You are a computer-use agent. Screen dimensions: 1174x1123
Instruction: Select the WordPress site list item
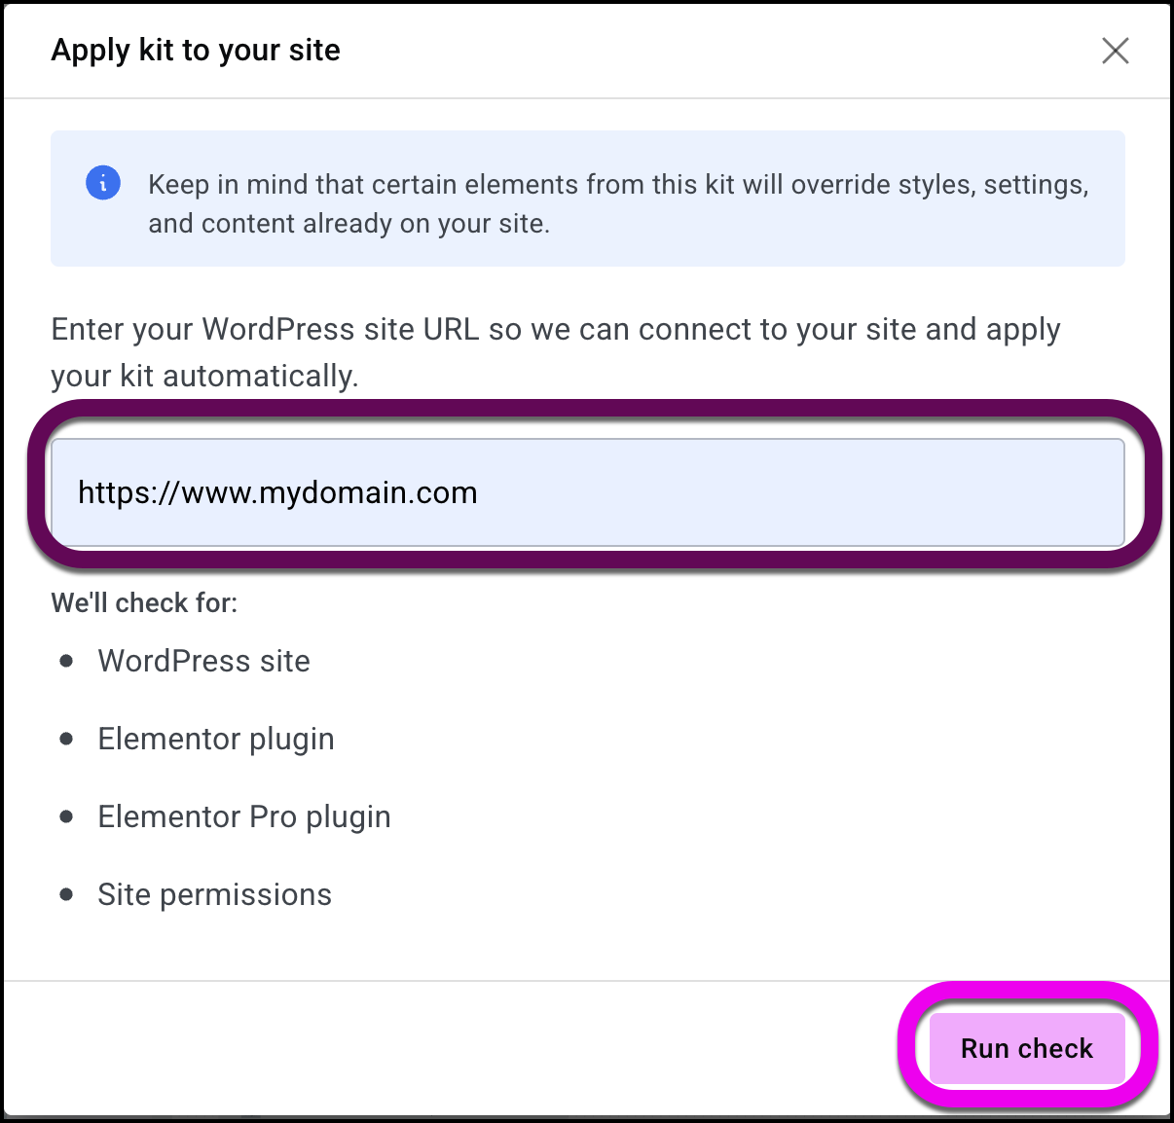tap(203, 661)
